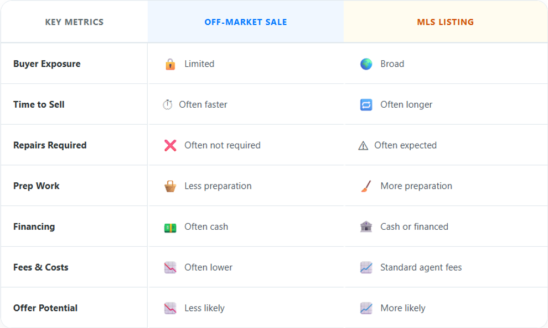Click the stopwatch icon beside Often faster

(x=167, y=105)
